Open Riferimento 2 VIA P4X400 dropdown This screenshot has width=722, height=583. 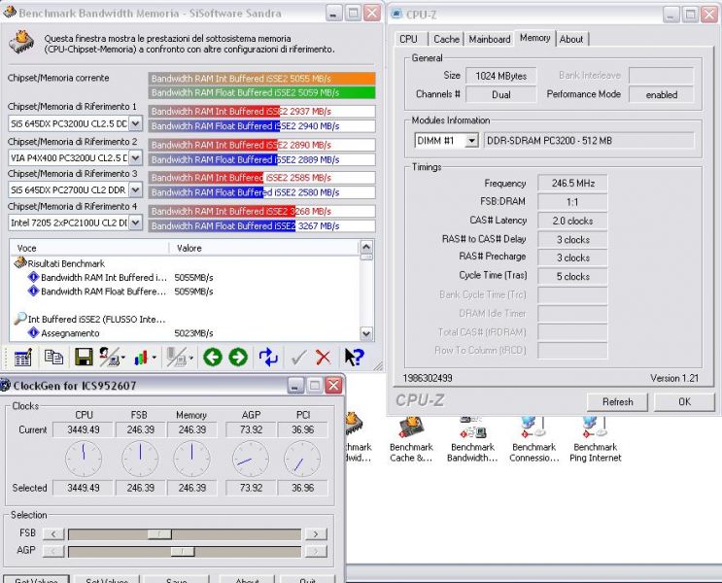pos(135,158)
